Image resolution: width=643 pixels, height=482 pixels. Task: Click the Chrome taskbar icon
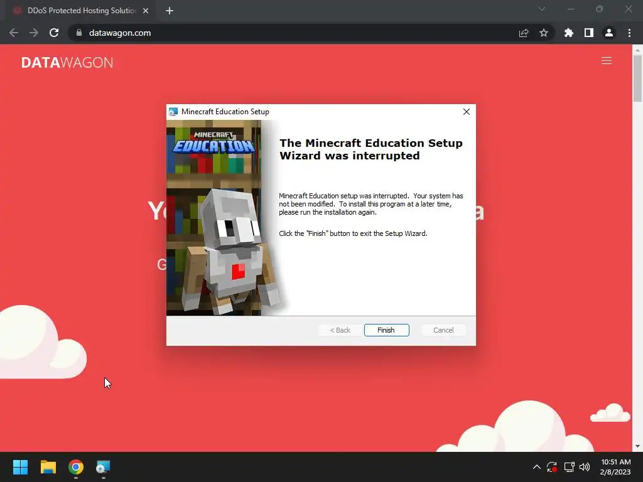[76, 467]
